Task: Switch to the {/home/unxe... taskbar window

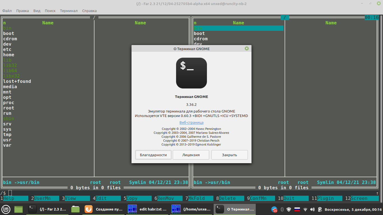Action: point(191,209)
